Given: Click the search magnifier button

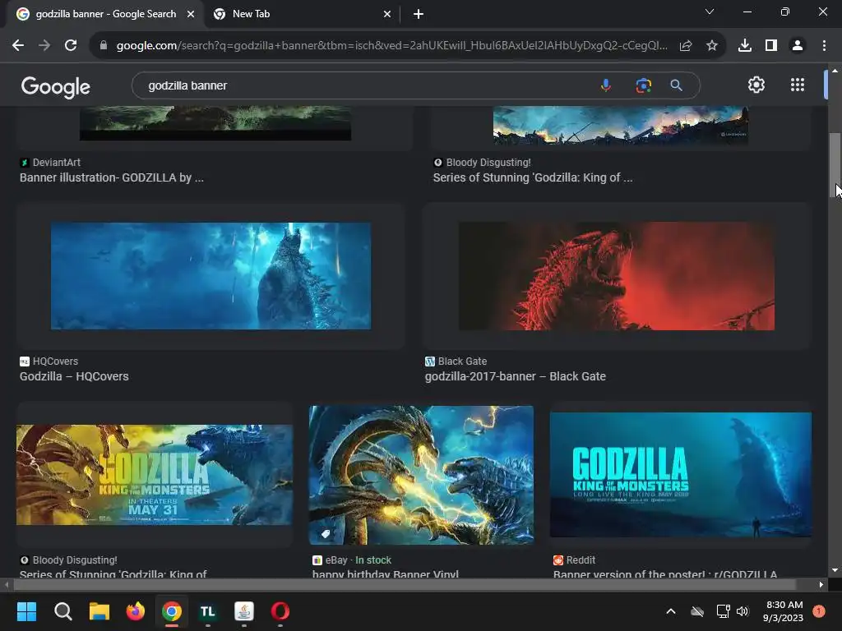Looking at the screenshot, I should tap(676, 85).
